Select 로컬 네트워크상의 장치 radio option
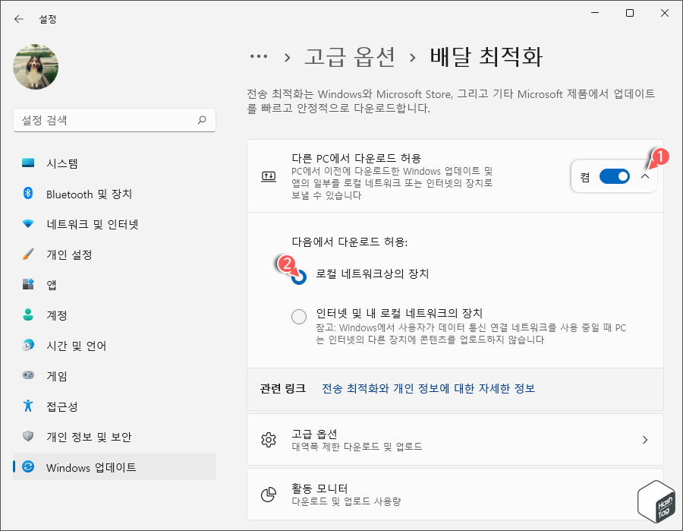 click(x=299, y=277)
